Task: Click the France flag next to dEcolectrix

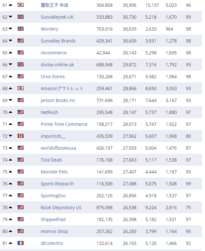Action: pyautogui.click(x=21, y=243)
